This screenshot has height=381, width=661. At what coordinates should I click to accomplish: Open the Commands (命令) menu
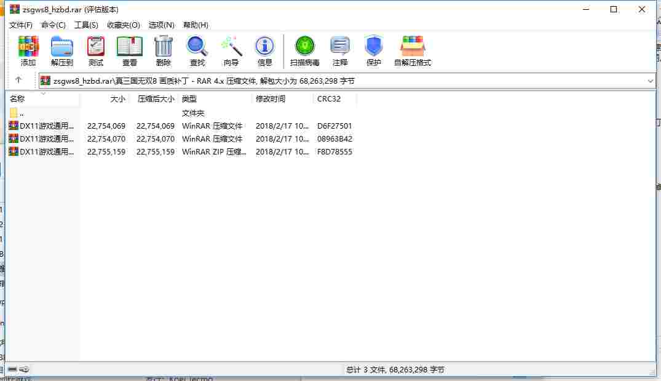(x=53, y=25)
